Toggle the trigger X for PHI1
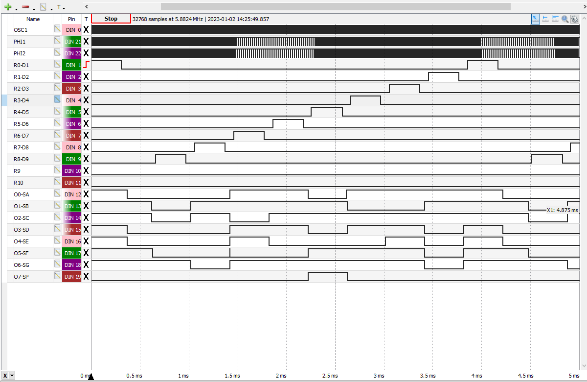587x382 pixels. [x=87, y=42]
